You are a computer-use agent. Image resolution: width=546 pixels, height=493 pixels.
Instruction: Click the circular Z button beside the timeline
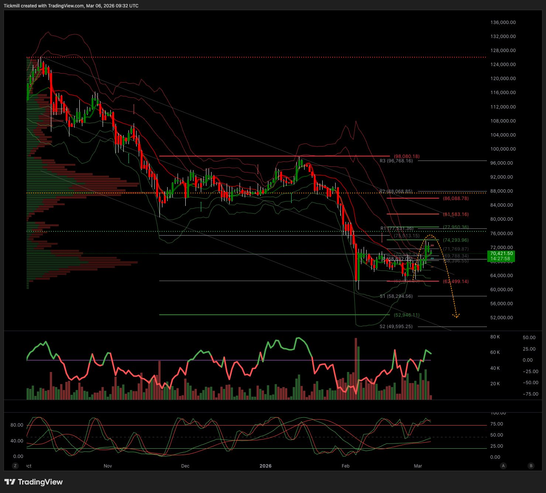tap(15, 466)
